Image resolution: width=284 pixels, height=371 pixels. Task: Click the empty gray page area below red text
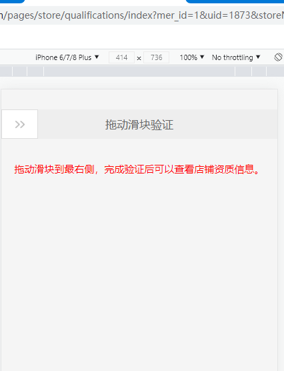(139, 272)
